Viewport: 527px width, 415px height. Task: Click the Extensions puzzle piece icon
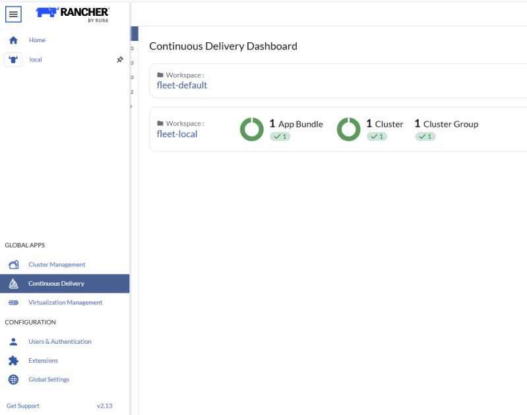13,360
